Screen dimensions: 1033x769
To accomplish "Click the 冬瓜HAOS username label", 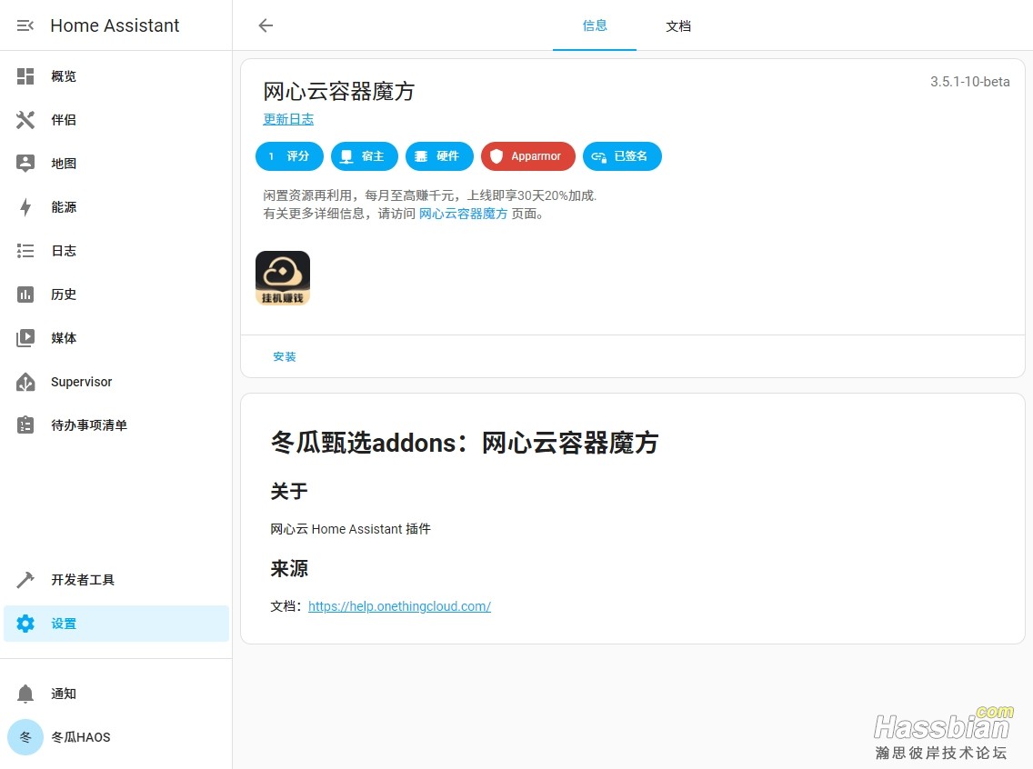I will coord(81,737).
